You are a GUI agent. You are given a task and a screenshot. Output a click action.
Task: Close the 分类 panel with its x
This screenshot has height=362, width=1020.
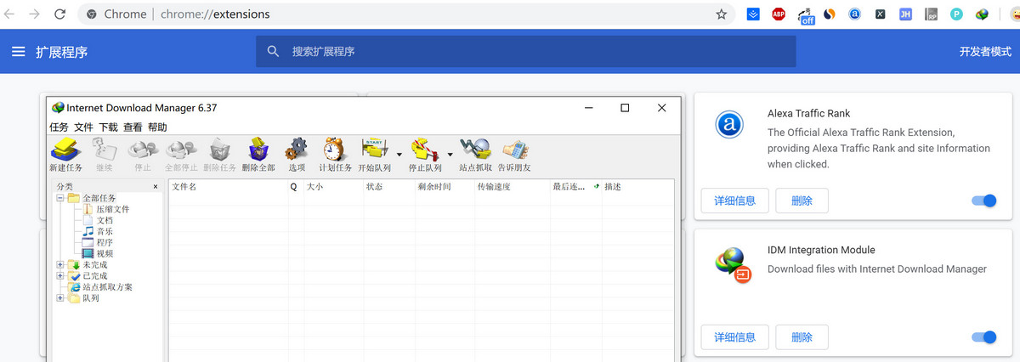(x=156, y=186)
